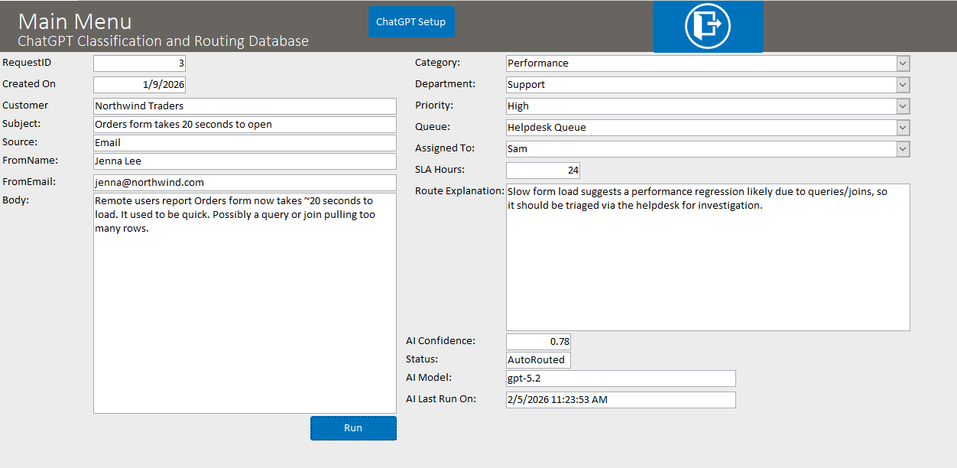The height and width of the screenshot is (468, 957).
Task: Click the SLA Hours field
Action: pyautogui.click(x=543, y=171)
